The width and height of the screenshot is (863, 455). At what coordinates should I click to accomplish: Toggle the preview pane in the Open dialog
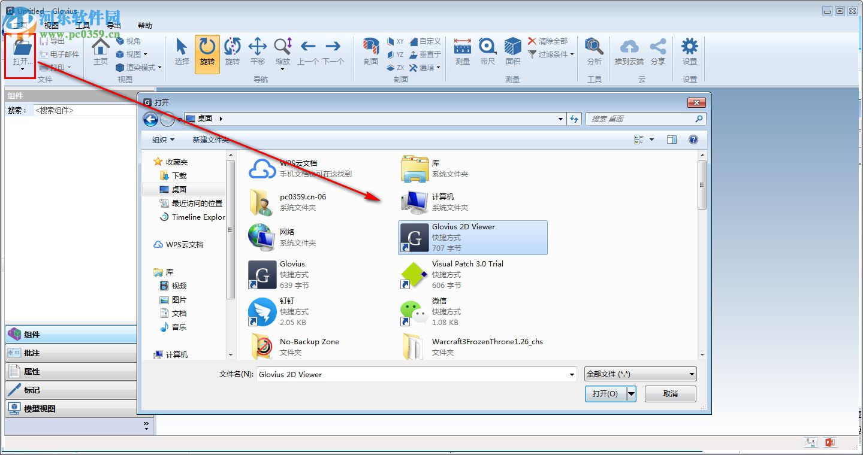(x=672, y=139)
